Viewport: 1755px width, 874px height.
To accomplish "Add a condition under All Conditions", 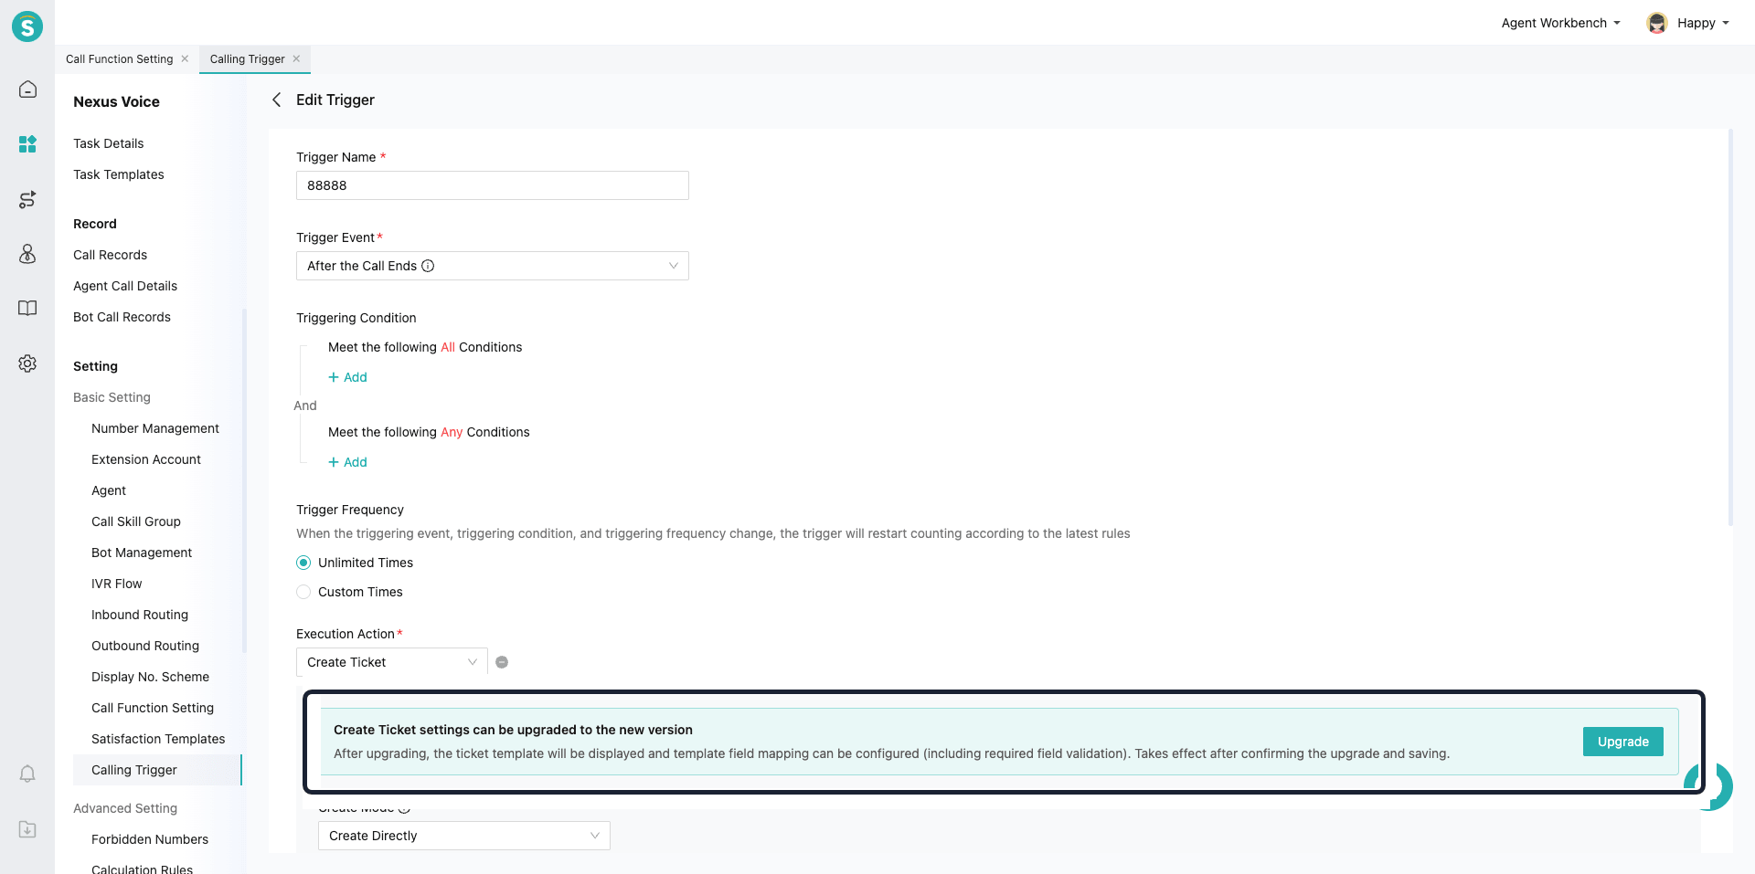I will click(347, 377).
